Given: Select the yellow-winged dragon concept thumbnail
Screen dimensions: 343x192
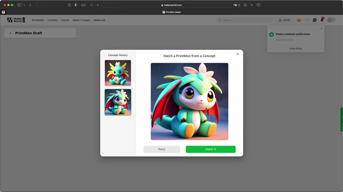Looking at the screenshot, I should click(x=118, y=73).
